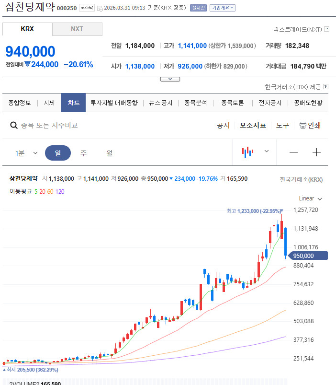Click the 최저 205,500 low label
This screenshot has height=385, width=336.
point(30,370)
